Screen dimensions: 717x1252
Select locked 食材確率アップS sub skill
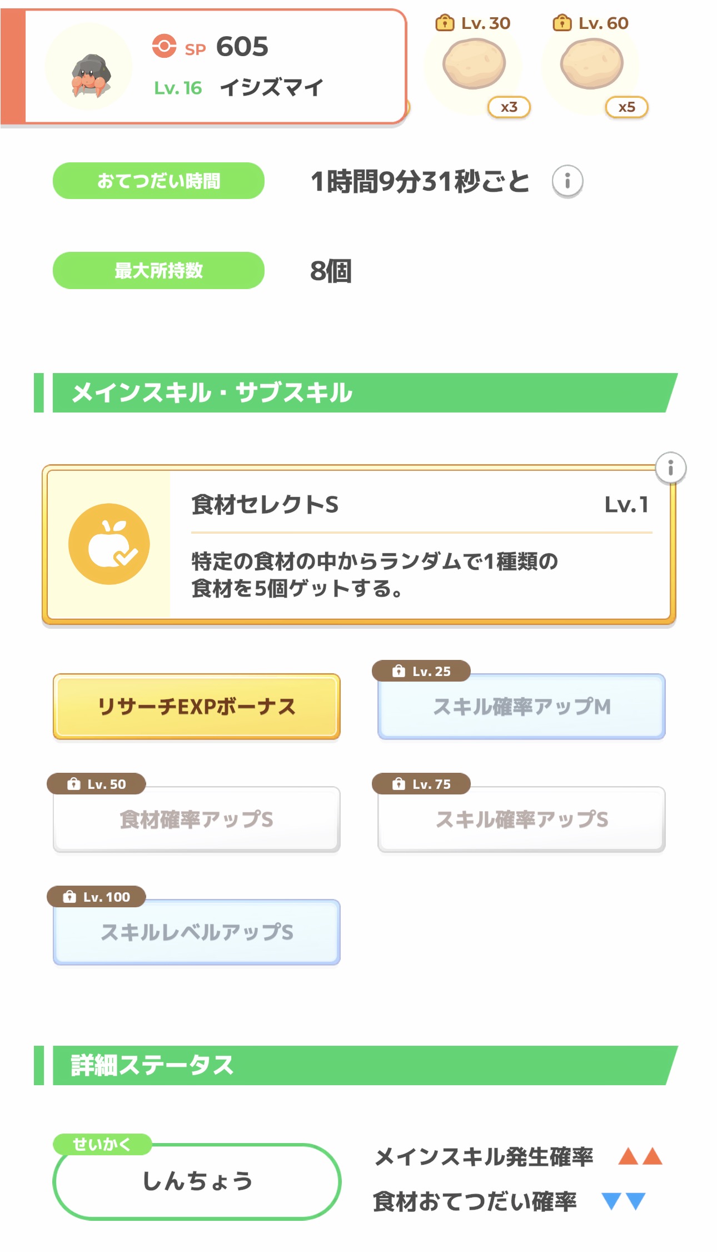pos(197,819)
